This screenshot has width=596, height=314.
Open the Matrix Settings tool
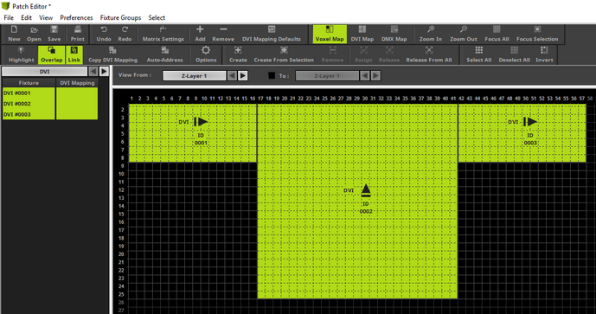point(163,34)
